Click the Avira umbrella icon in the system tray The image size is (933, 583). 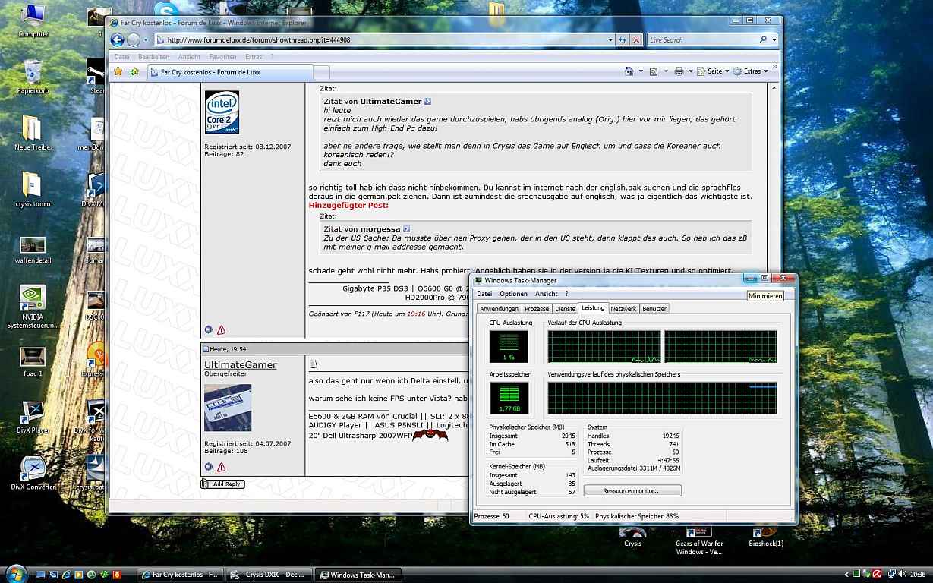(877, 575)
